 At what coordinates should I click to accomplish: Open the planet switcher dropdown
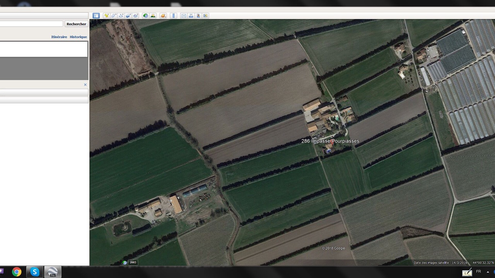[163, 16]
